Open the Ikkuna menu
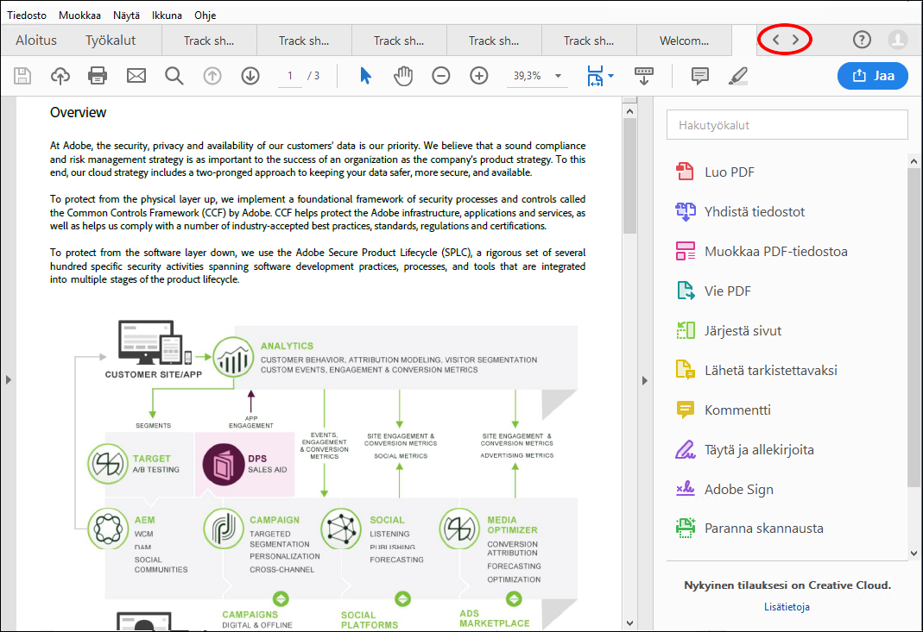Image resolution: width=923 pixels, height=632 pixels. coord(167,16)
